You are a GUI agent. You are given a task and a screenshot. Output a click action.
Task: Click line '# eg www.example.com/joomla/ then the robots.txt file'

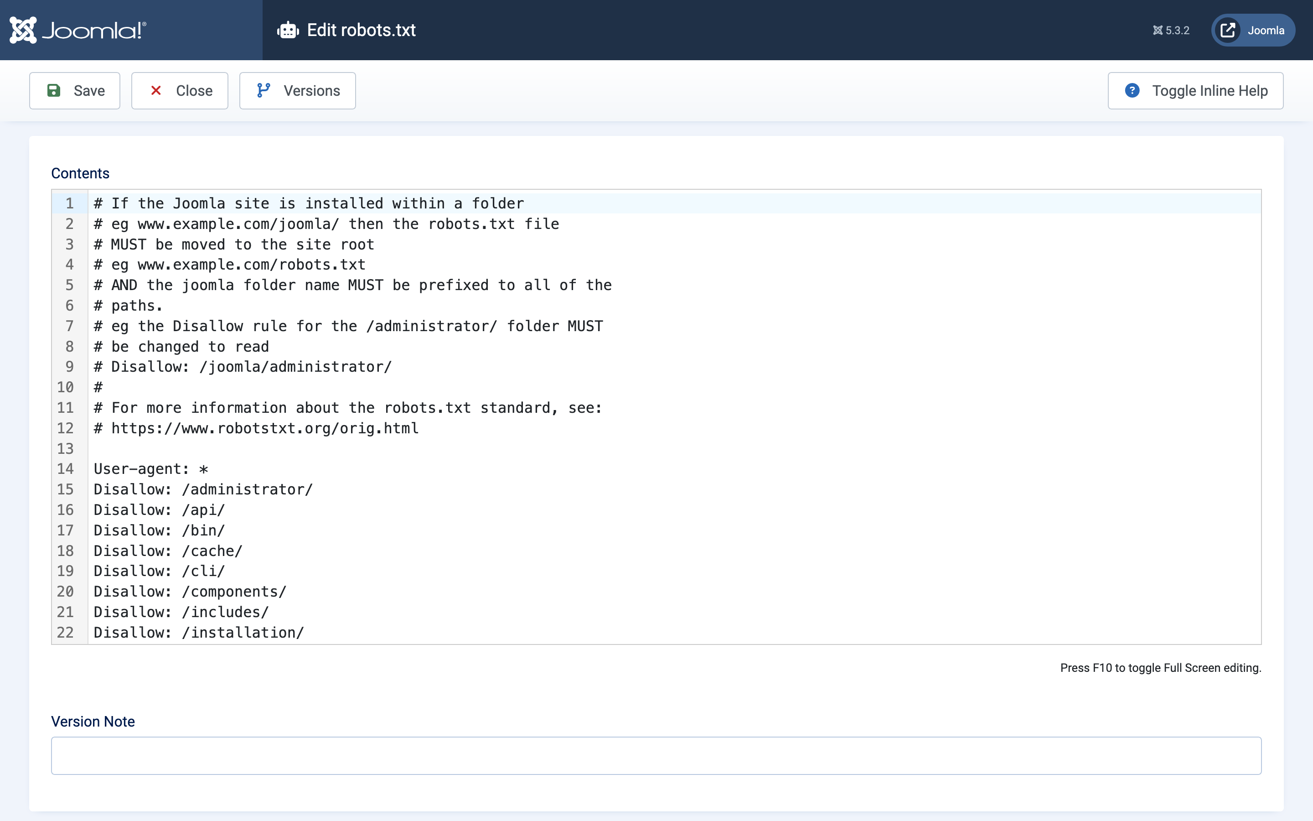(326, 223)
